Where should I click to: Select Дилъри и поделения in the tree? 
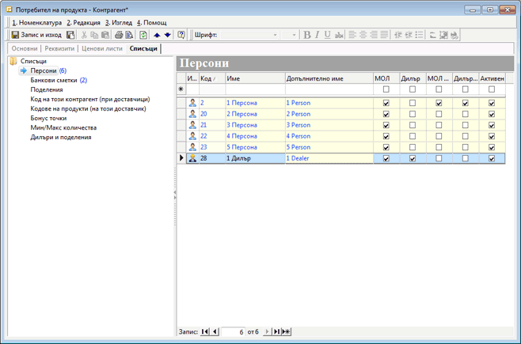61,137
